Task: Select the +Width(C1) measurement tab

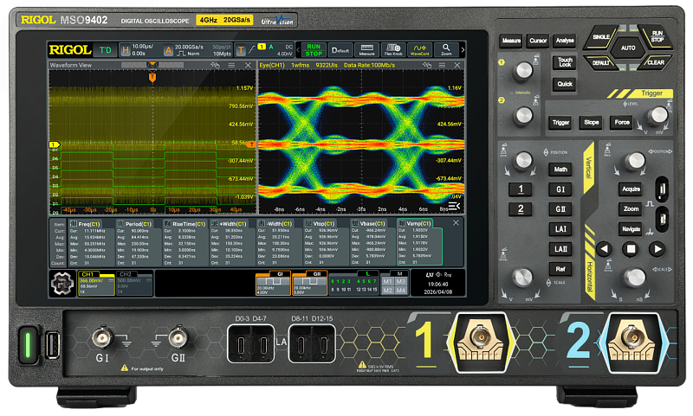Action: (229, 224)
